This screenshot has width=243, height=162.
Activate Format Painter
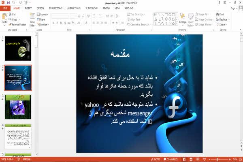[x=17, y=24]
